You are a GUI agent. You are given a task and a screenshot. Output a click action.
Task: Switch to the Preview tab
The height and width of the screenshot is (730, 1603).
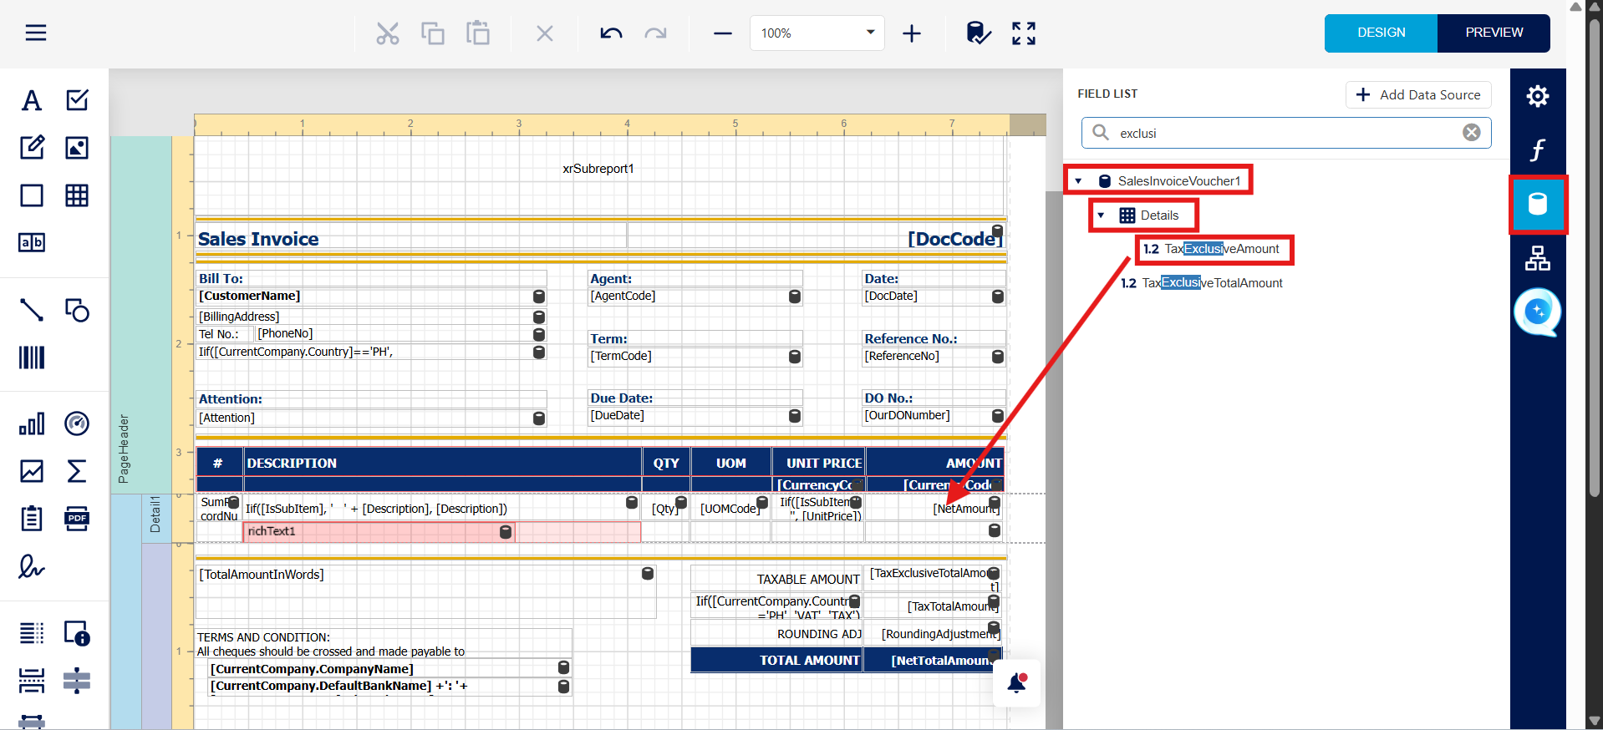tap(1494, 33)
